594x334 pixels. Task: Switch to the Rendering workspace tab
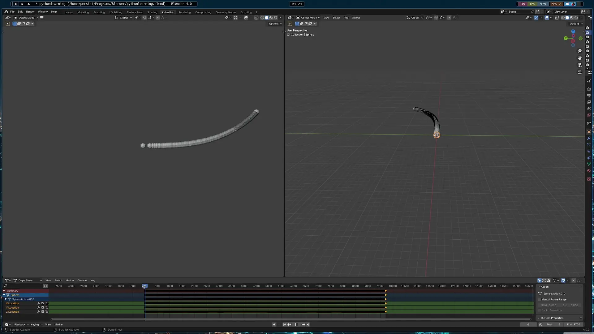[x=185, y=12]
